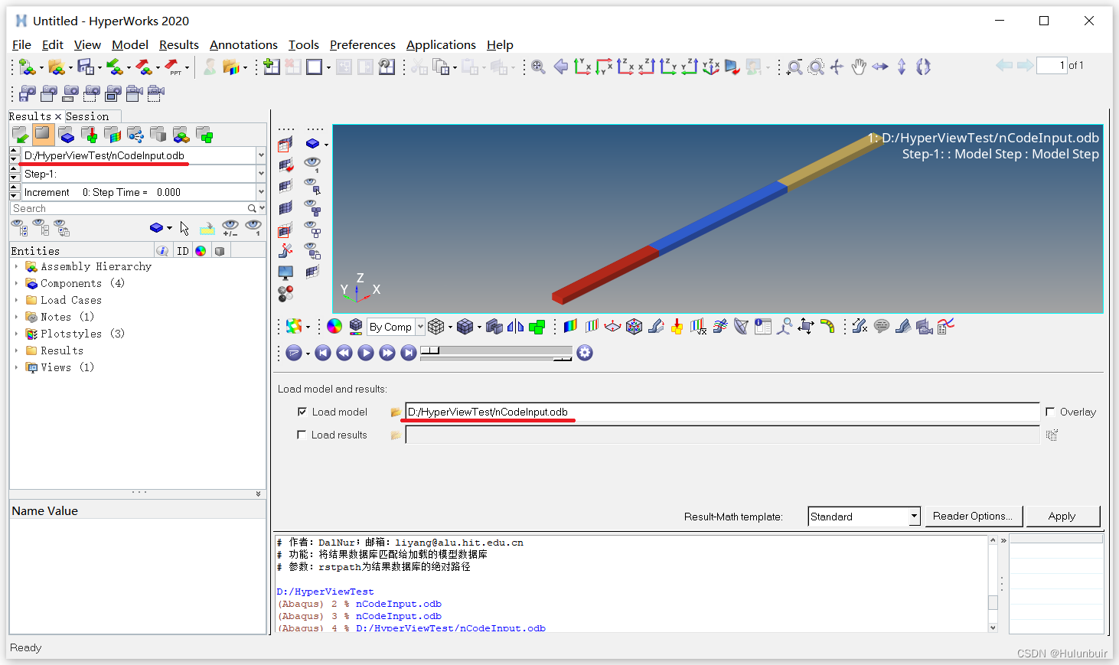
Task: Toggle the eye with cursor selection icon
Action: coord(312,185)
